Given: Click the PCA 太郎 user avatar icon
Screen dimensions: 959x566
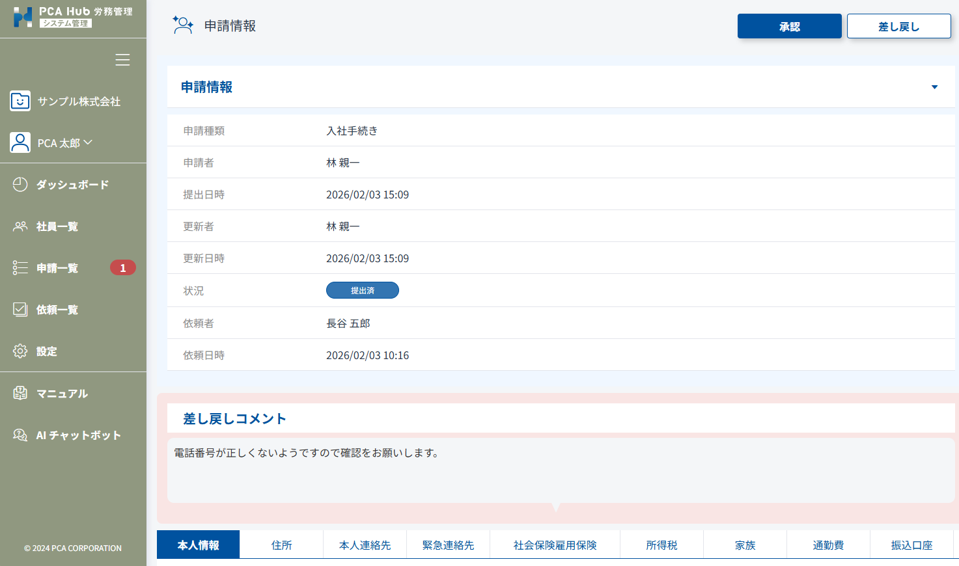Looking at the screenshot, I should [20, 142].
